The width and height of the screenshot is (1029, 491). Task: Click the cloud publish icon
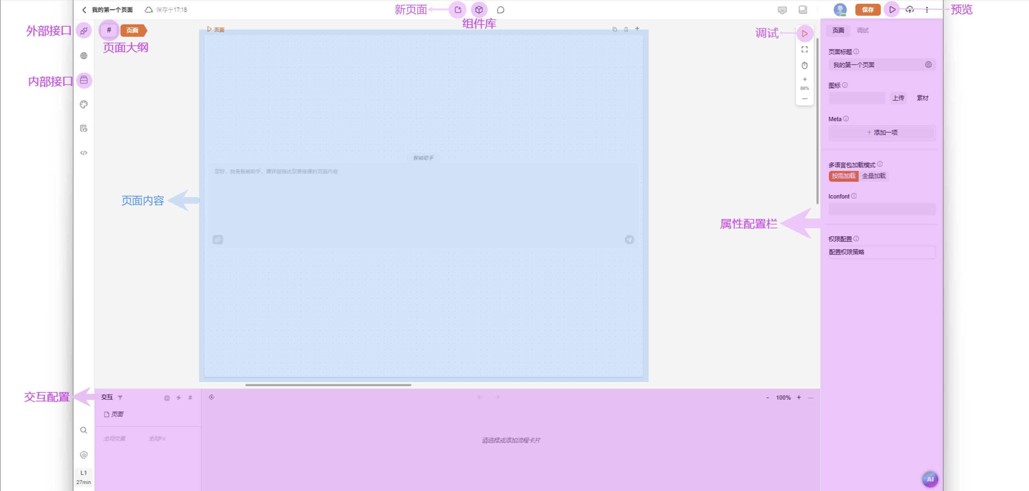point(909,10)
